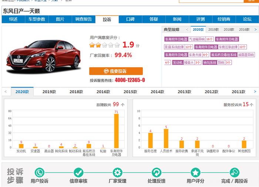Screen dimensions: 259x187
Task: Click the search input field at top
Action: (211, 1)
